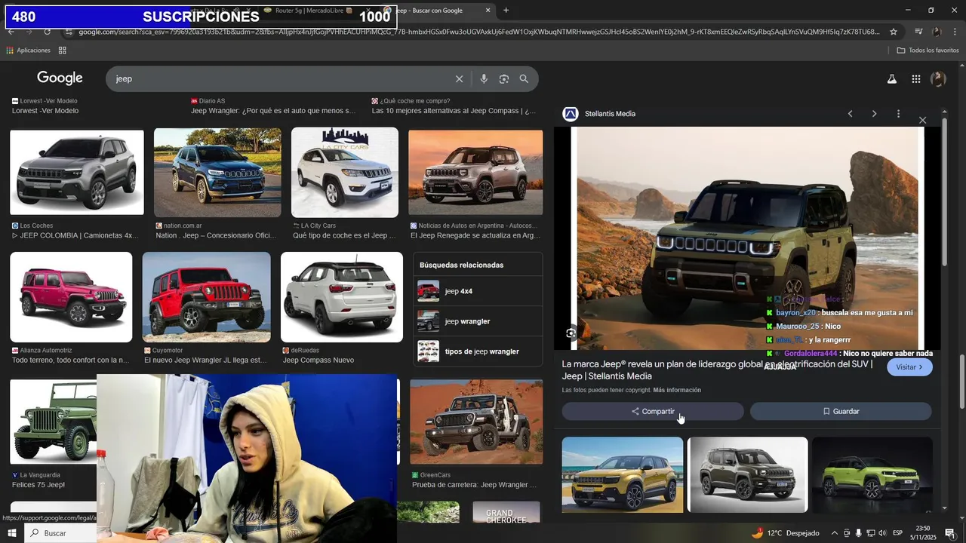The image size is (966, 543).
Task: Open deRuedas white Compass thumbnail
Action: pos(342,297)
